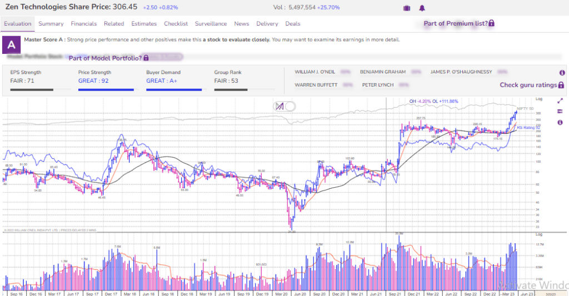Click the RS Rating 92 label

coord(529,128)
